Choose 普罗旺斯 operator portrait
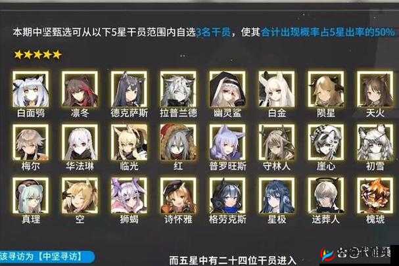This screenshot has height=266, width=399. pos(227,142)
